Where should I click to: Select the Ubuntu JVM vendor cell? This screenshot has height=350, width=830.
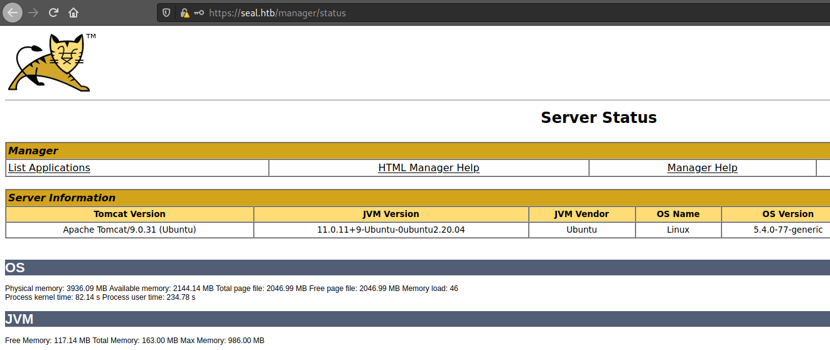(582, 230)
